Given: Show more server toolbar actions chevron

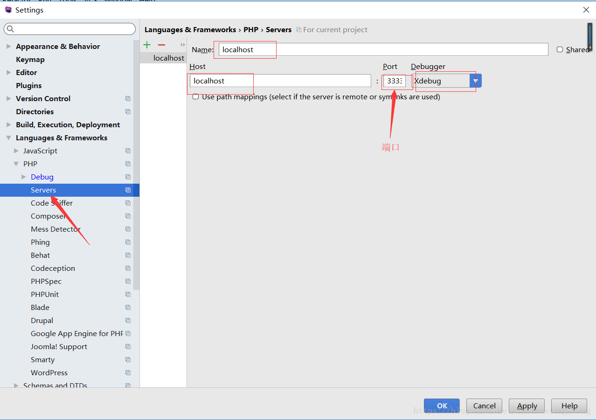Looking at the screenshot, I should click(183, 45).
